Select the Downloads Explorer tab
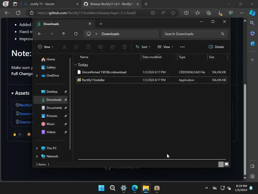 (64, 24)
